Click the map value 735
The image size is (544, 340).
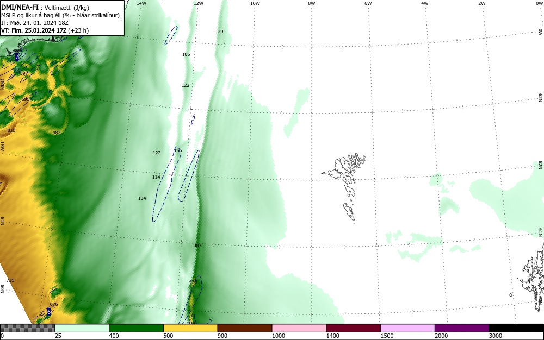[x=10, y=280]
